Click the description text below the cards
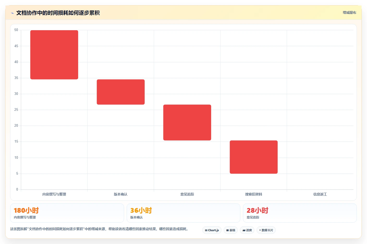 pyautogui.click(x=99, y=229)
